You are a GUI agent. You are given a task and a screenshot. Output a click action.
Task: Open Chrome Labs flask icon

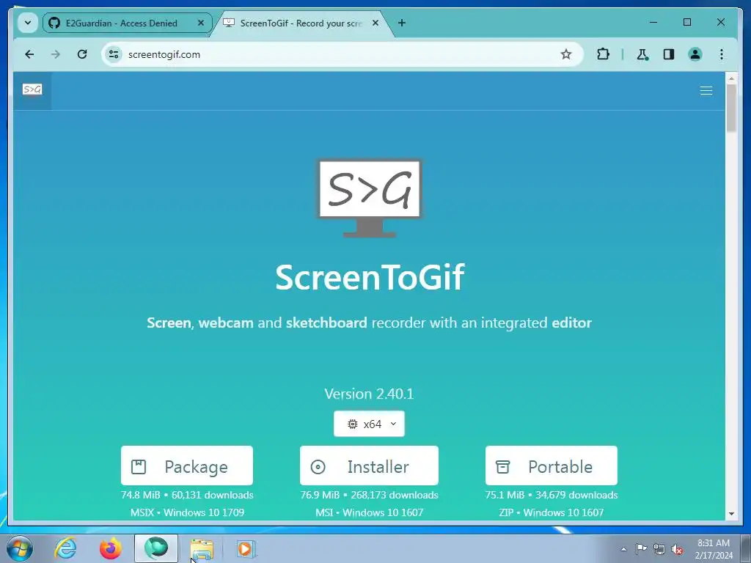click(642, 54)
